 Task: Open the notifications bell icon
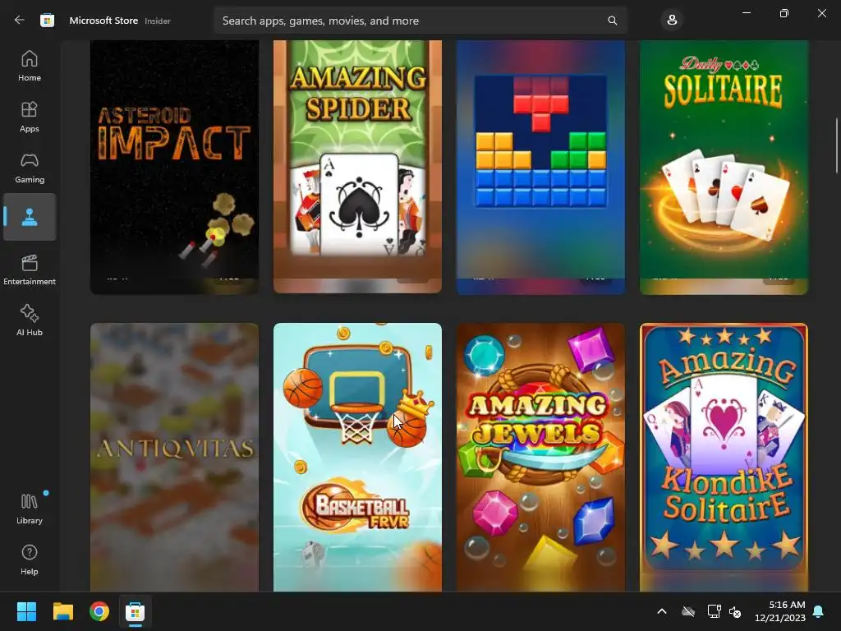coord(819,611)
